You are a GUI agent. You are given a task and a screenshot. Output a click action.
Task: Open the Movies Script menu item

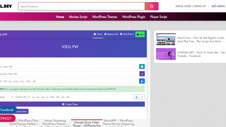pos(78,17)
